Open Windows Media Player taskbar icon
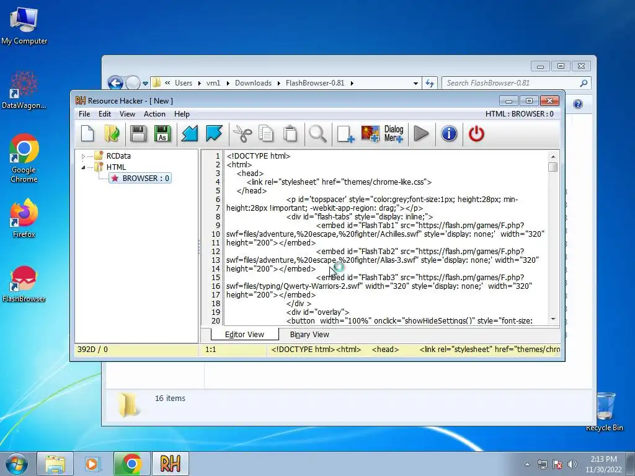This screenshot has height=476, width=635. (x=92, y=464)
